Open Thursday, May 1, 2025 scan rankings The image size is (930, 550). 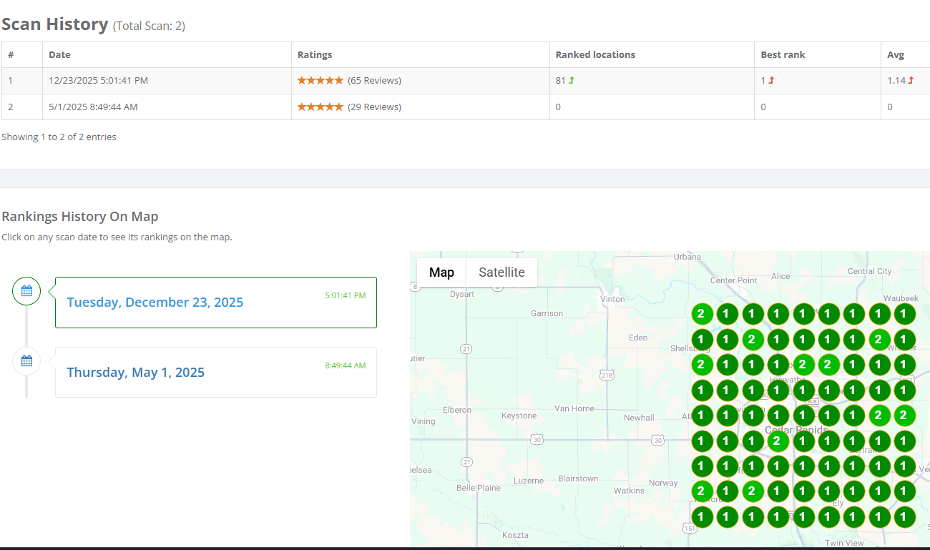(136, 372)
